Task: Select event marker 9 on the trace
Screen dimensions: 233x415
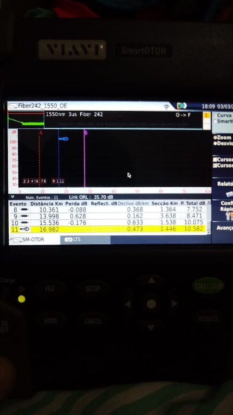Action: [54, 181]
